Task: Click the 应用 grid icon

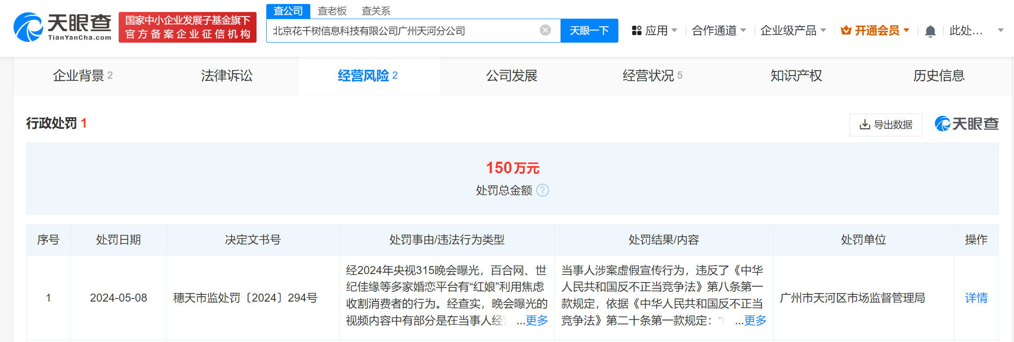Action: point(637,31)
